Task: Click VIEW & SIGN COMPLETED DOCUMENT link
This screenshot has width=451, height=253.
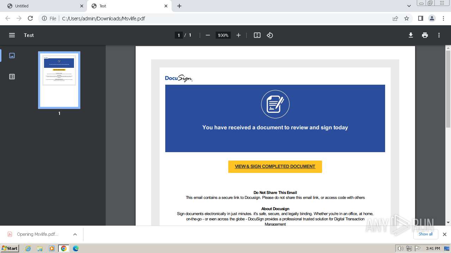Action: (x=275, y=167)
